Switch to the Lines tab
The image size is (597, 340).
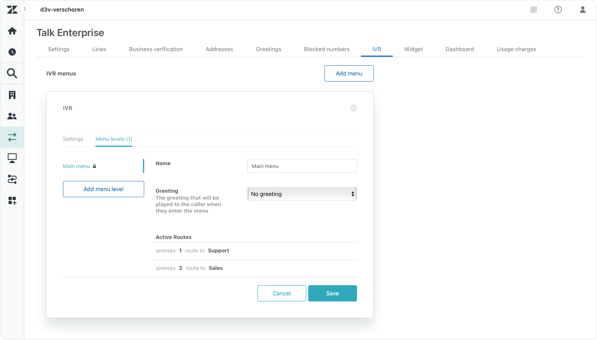99,49
